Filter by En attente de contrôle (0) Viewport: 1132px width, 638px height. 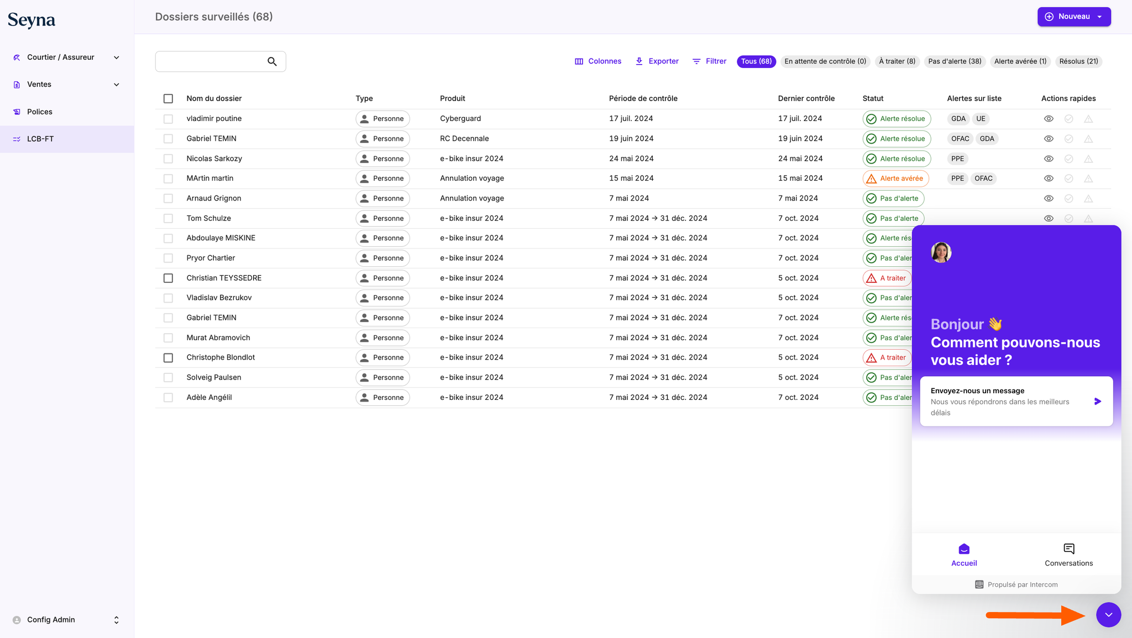[x=825, y=61]
